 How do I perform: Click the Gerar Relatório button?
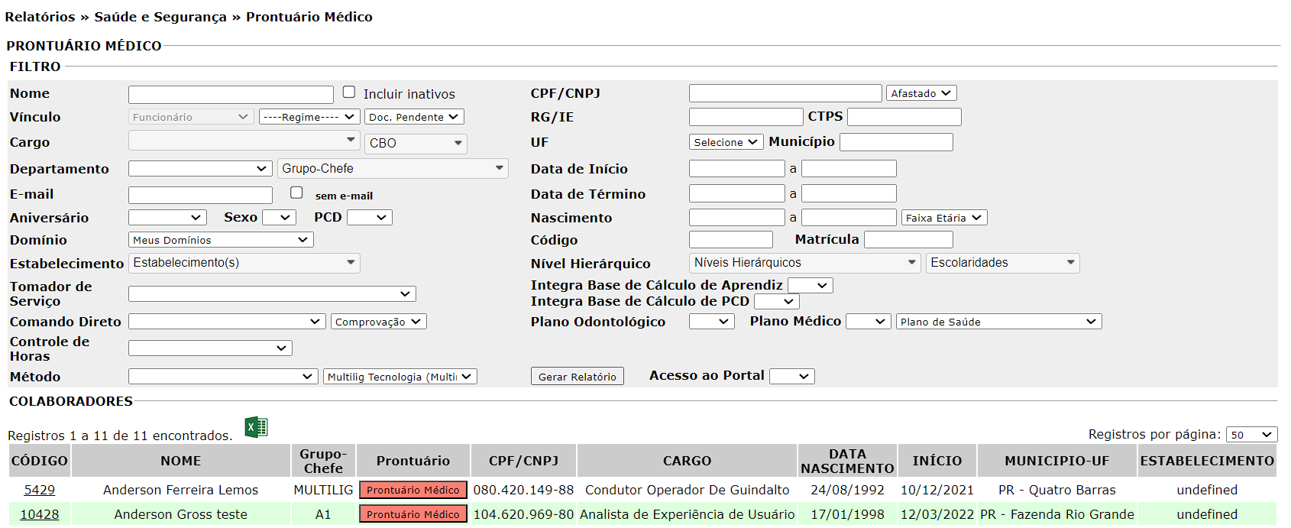[577, 377]
